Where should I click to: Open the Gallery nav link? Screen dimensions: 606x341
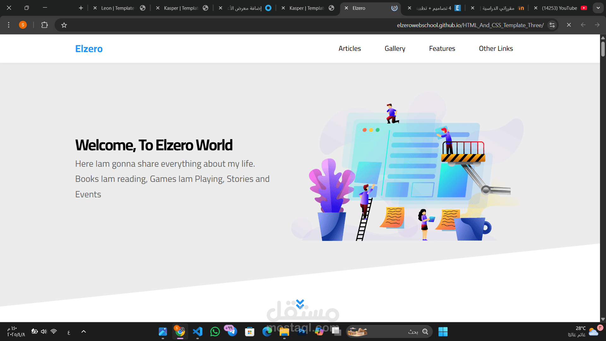coord(395,49)
